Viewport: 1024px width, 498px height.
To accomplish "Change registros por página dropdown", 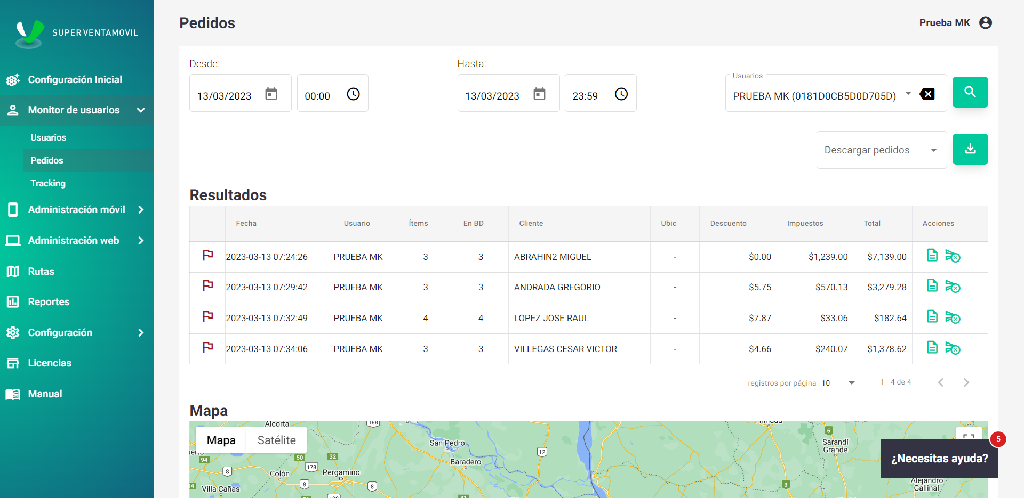I will (839, 383).
